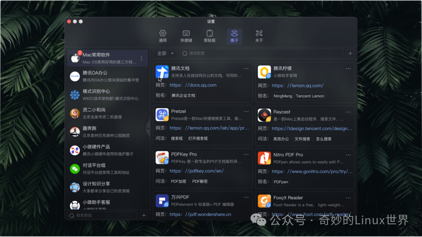
Task: Click the Nitro PDF Pro app icon
Action: [x=264, y=158]
